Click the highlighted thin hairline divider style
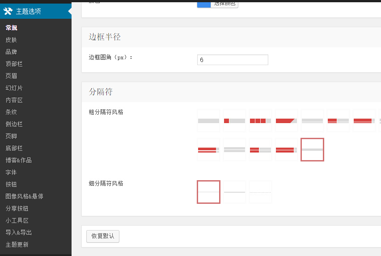This screenshot has height=256, width=381. point(208,192)
